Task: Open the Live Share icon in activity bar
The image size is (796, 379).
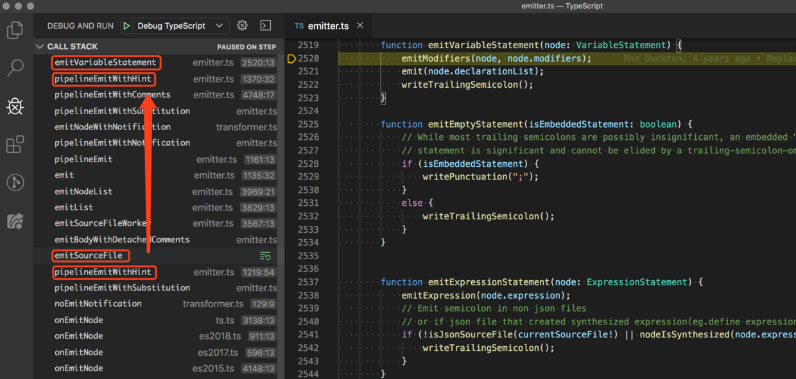Action: point(15,221)
